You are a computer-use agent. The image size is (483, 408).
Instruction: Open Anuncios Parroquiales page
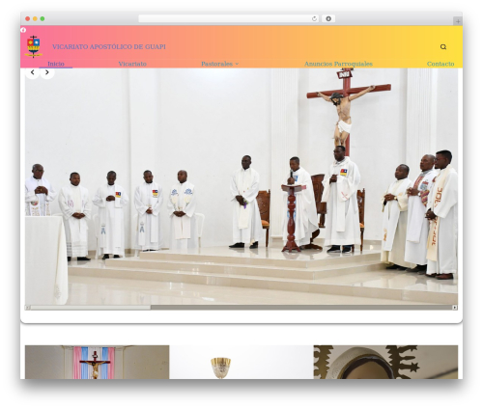tap(338, 64)
